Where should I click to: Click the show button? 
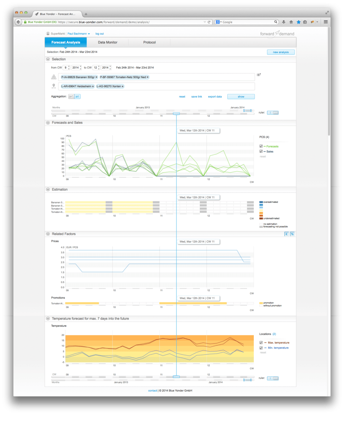(x=241, y=97)
